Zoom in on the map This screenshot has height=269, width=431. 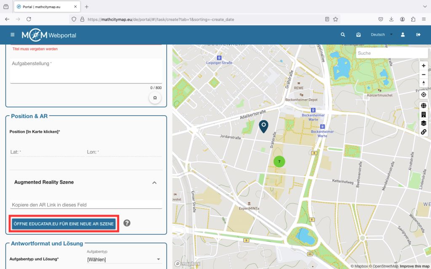423,66
